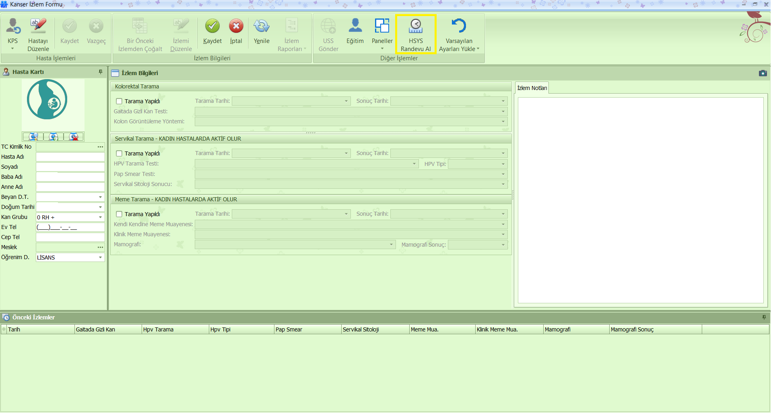Screen dimensions: 771x413
Task: Enable Tarama Yapıldı under Kolorektal Tarama
Action: pos(119,101)
